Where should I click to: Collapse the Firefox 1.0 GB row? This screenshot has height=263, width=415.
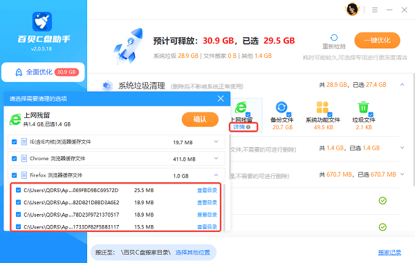pos(216,175)
